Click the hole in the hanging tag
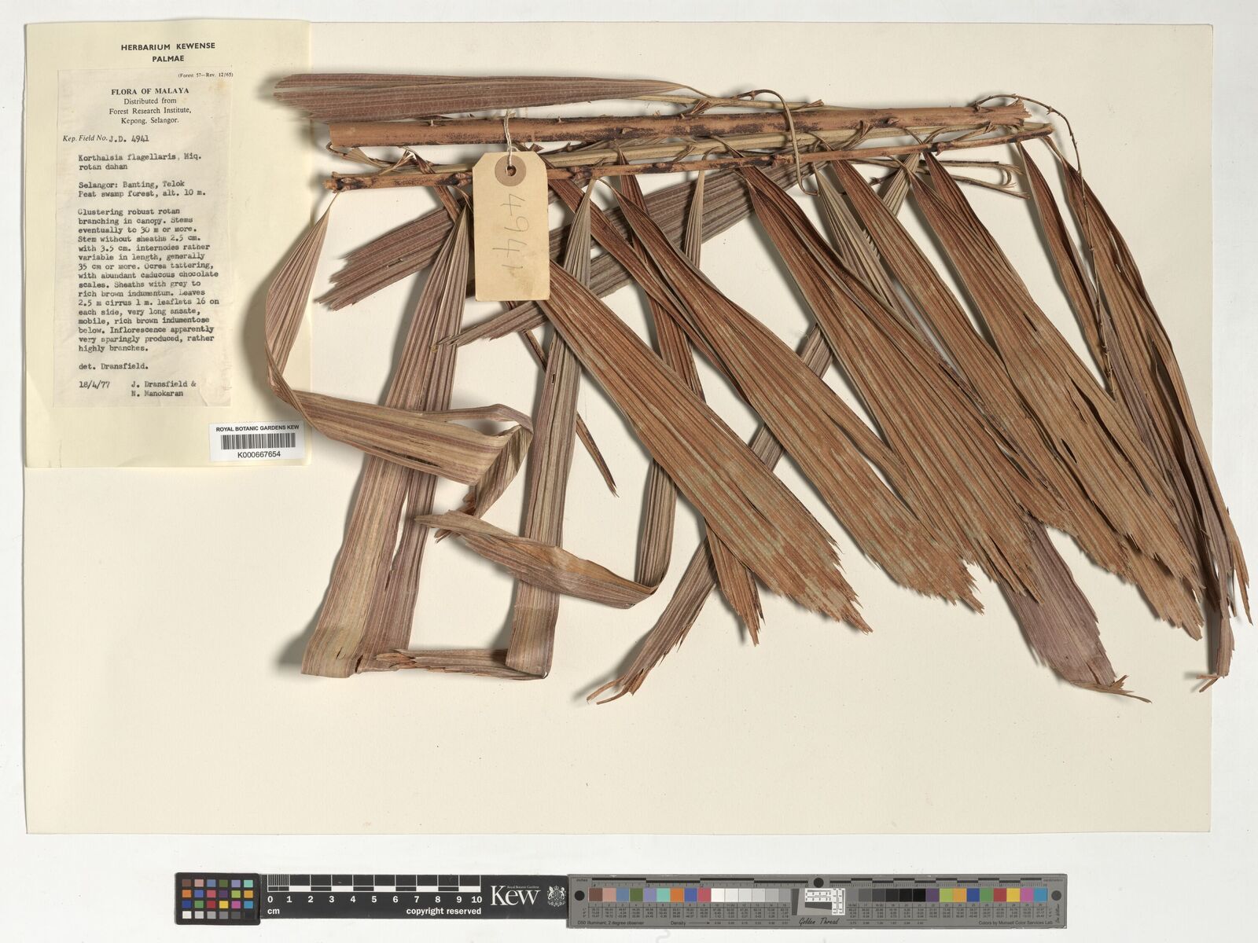The width and height of the screenshot is (1258, 943). (x=513, y=169)
